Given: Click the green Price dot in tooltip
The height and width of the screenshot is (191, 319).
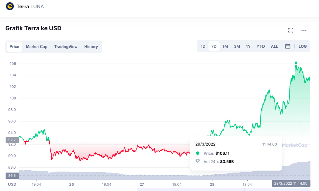Looking at the screenshot, I should point(198,153).
